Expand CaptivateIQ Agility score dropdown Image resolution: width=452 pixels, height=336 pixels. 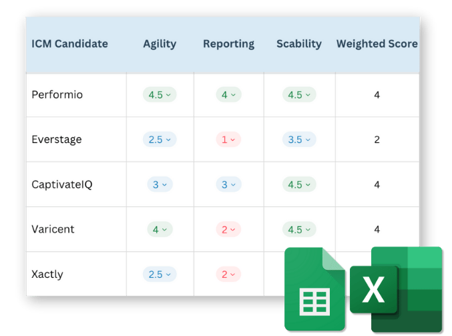pos(160,184)
